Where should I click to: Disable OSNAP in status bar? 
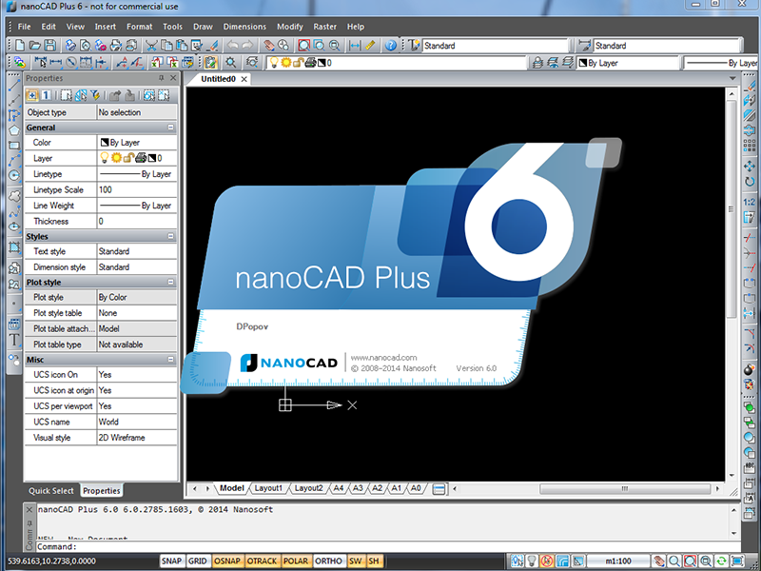click(x=227, y=561)
